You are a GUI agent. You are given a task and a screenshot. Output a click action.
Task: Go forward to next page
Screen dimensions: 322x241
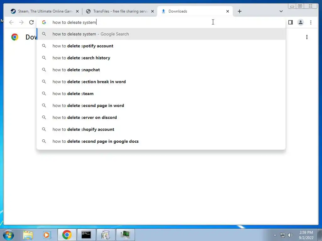(21, 22)
